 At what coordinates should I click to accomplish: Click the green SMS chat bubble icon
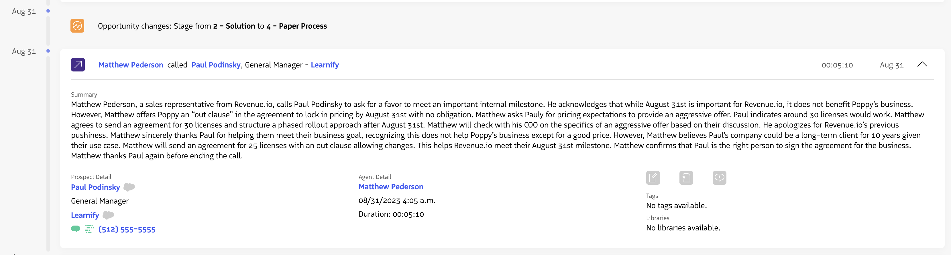[76, 229]
